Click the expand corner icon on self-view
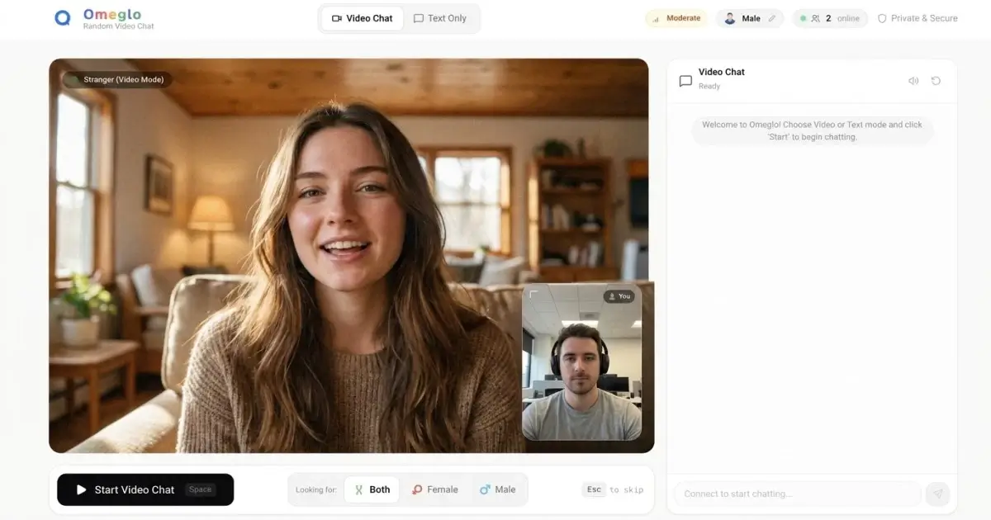Screen dimensions: 991x520 tap(533, 295)
